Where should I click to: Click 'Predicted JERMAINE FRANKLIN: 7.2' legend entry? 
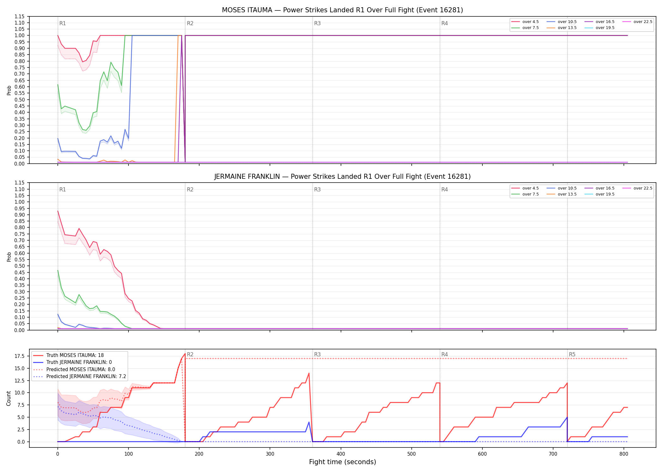click(x=80, y=377)
